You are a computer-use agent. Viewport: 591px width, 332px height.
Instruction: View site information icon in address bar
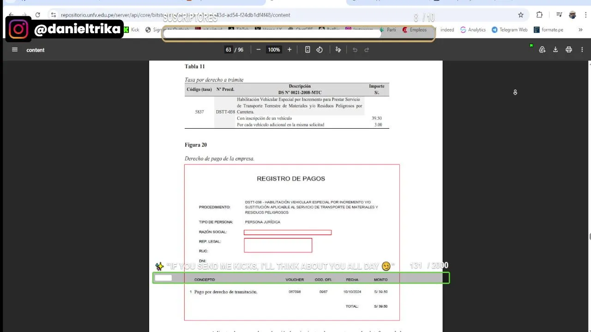click(54, 15)
